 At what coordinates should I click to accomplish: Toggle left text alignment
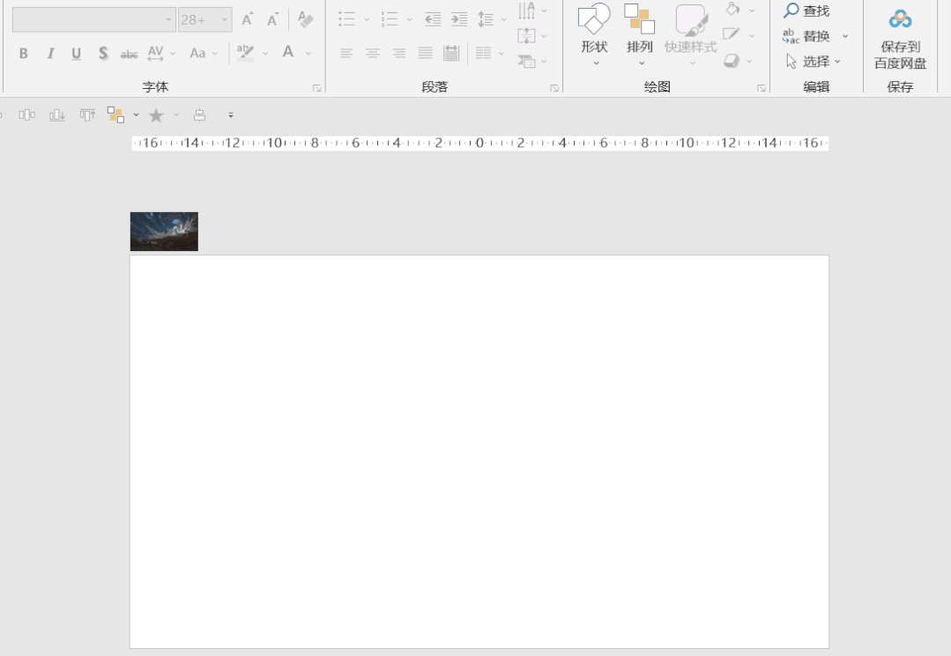click(346, 54)
